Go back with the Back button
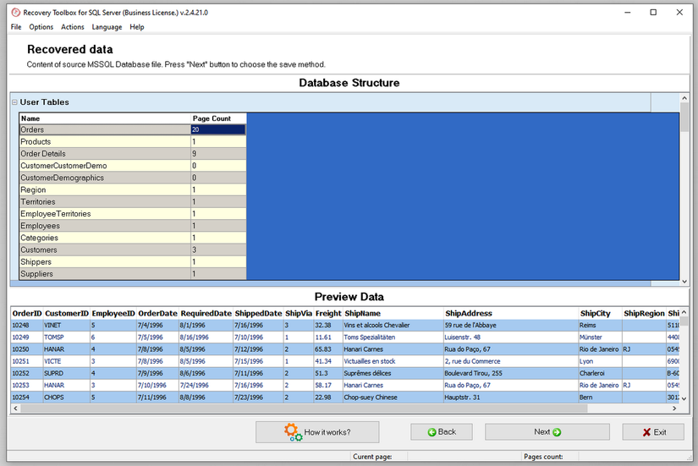 pos(442,431)
